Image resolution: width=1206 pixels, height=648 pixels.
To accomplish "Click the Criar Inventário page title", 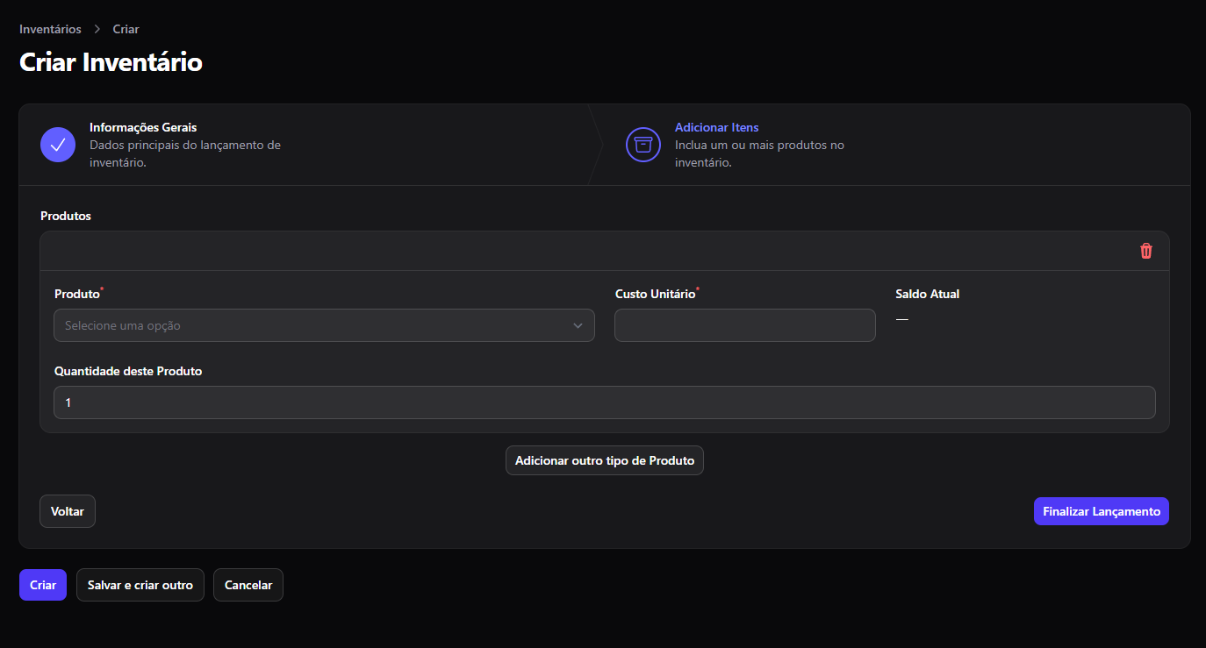I will tap(111, 62).
